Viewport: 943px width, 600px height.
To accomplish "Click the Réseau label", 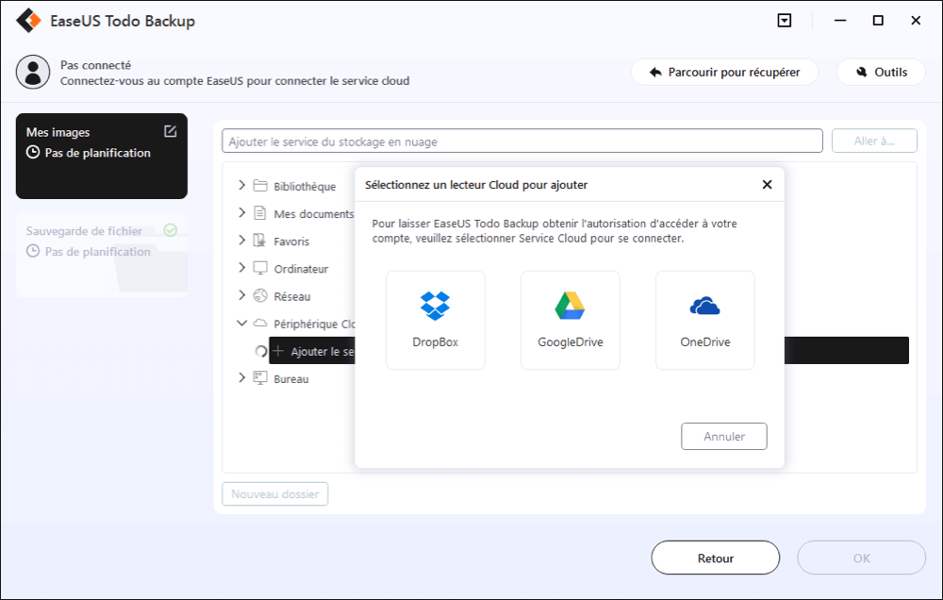I will point(292,296).
